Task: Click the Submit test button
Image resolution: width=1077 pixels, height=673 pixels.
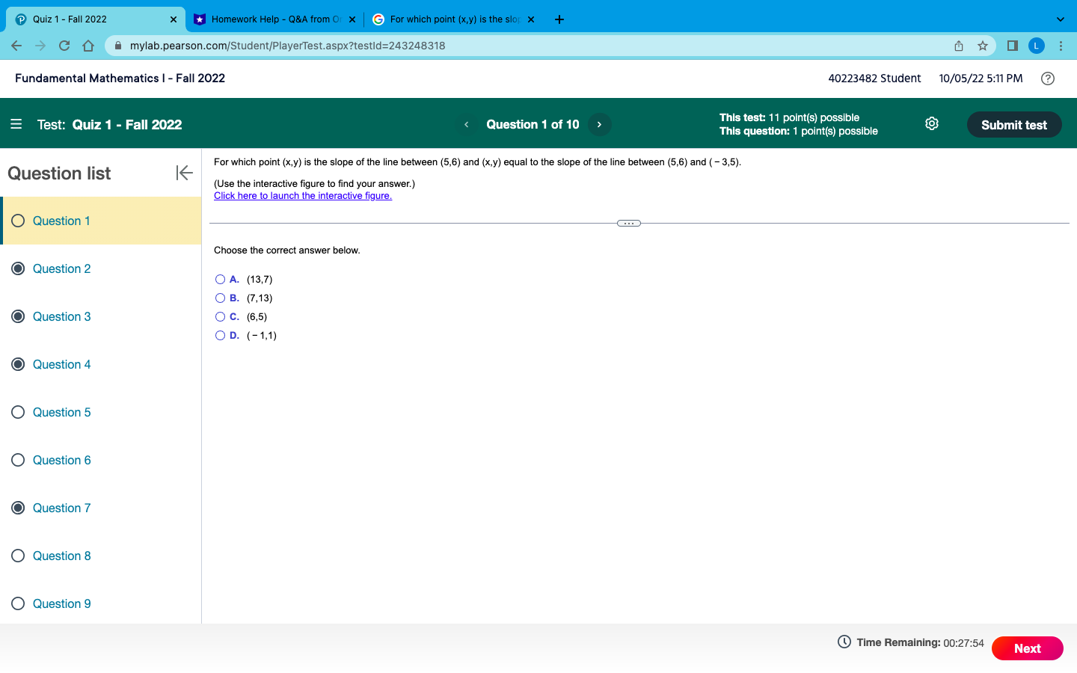Action: (x=1014, y=124)
